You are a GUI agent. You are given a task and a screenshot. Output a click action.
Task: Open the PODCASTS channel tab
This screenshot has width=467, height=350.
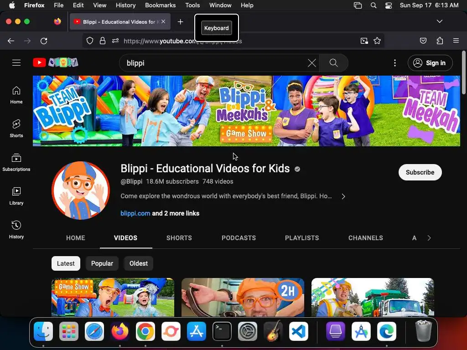click(x=239, y=238)
